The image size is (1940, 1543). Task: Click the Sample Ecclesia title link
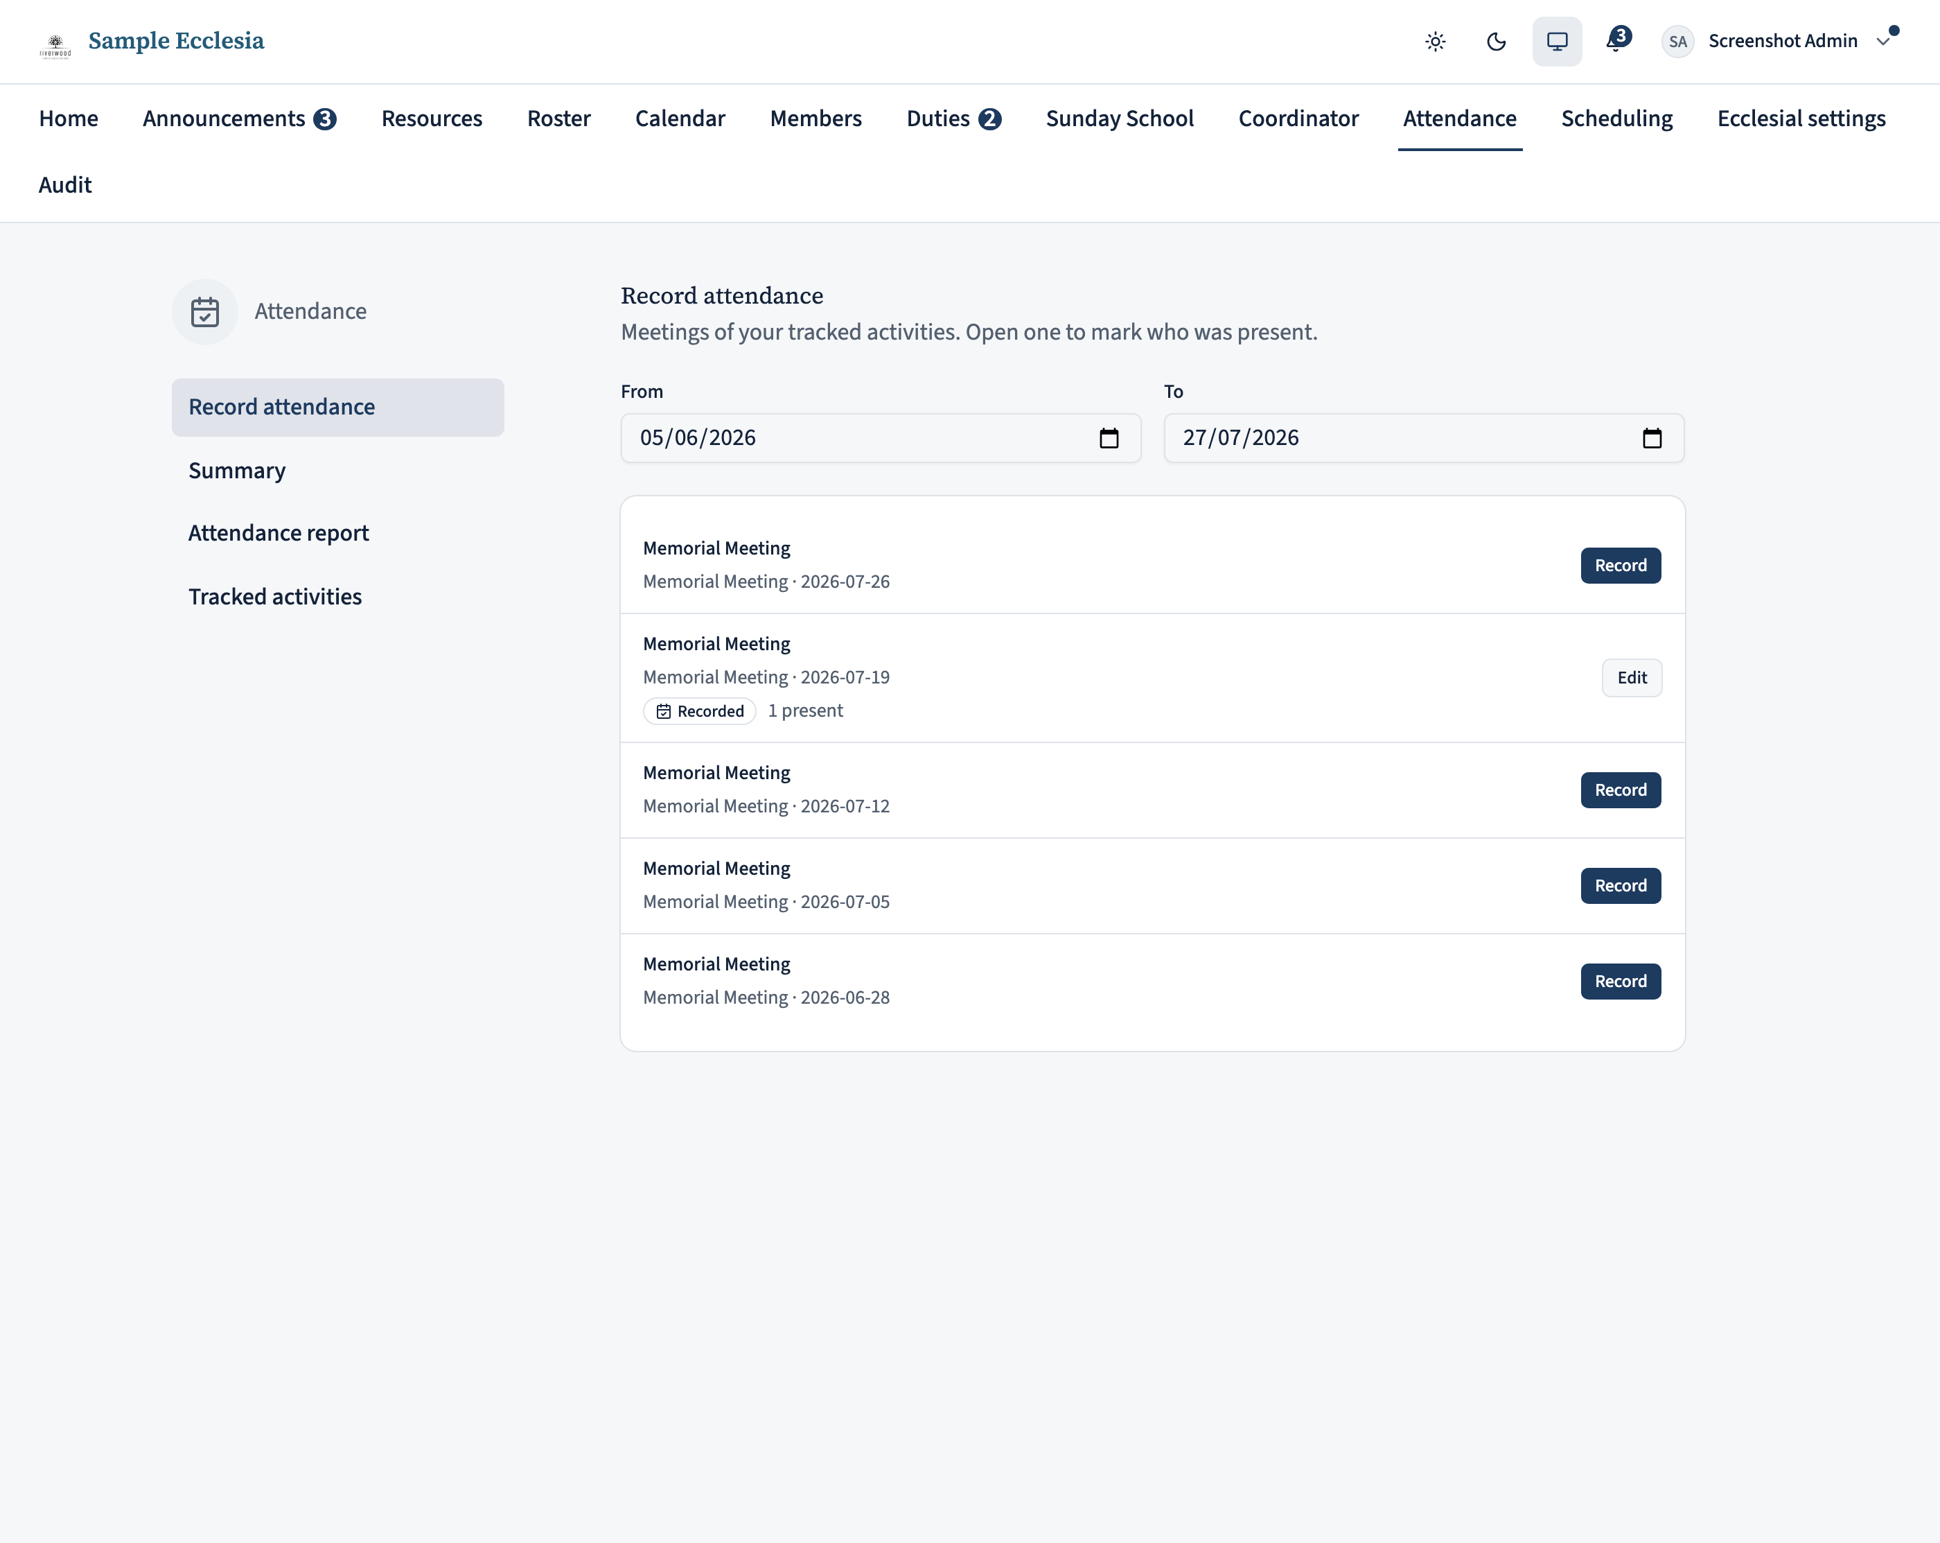point(177,42)
